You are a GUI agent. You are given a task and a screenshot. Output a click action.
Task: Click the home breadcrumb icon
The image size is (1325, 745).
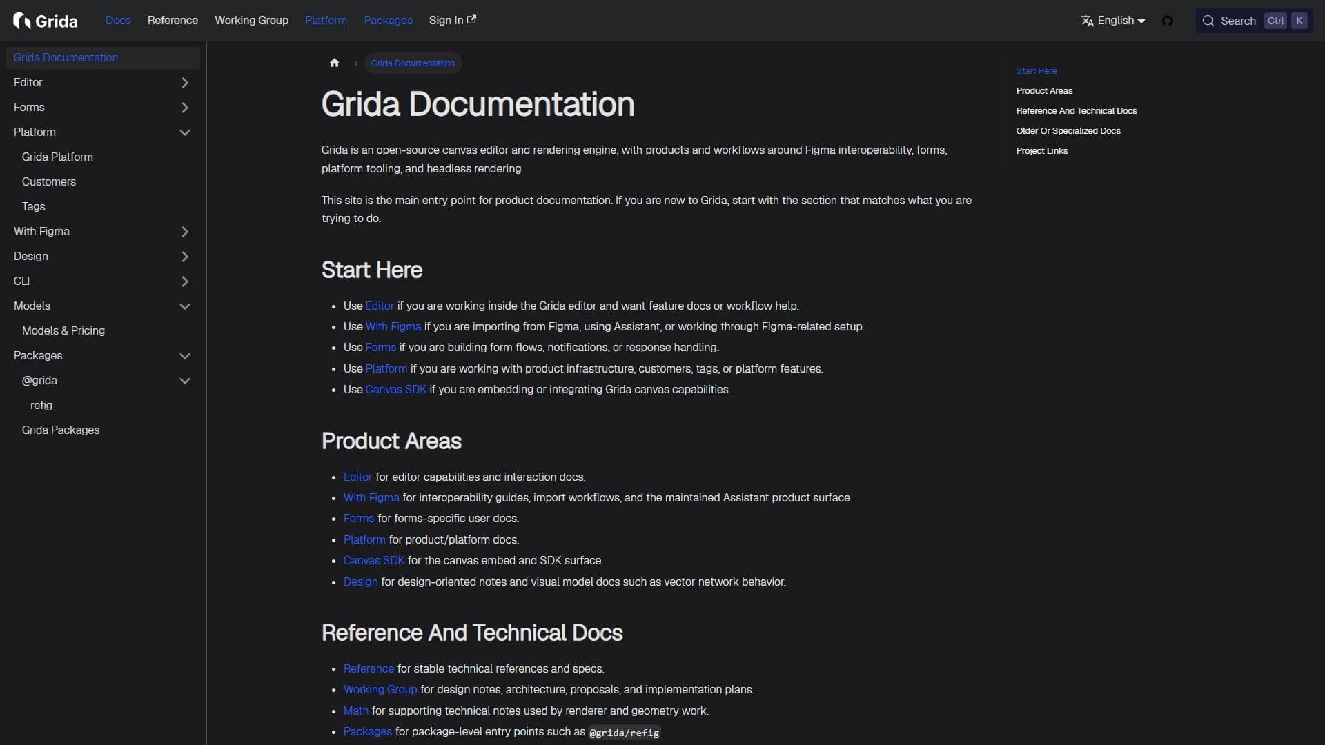point(335,63)
